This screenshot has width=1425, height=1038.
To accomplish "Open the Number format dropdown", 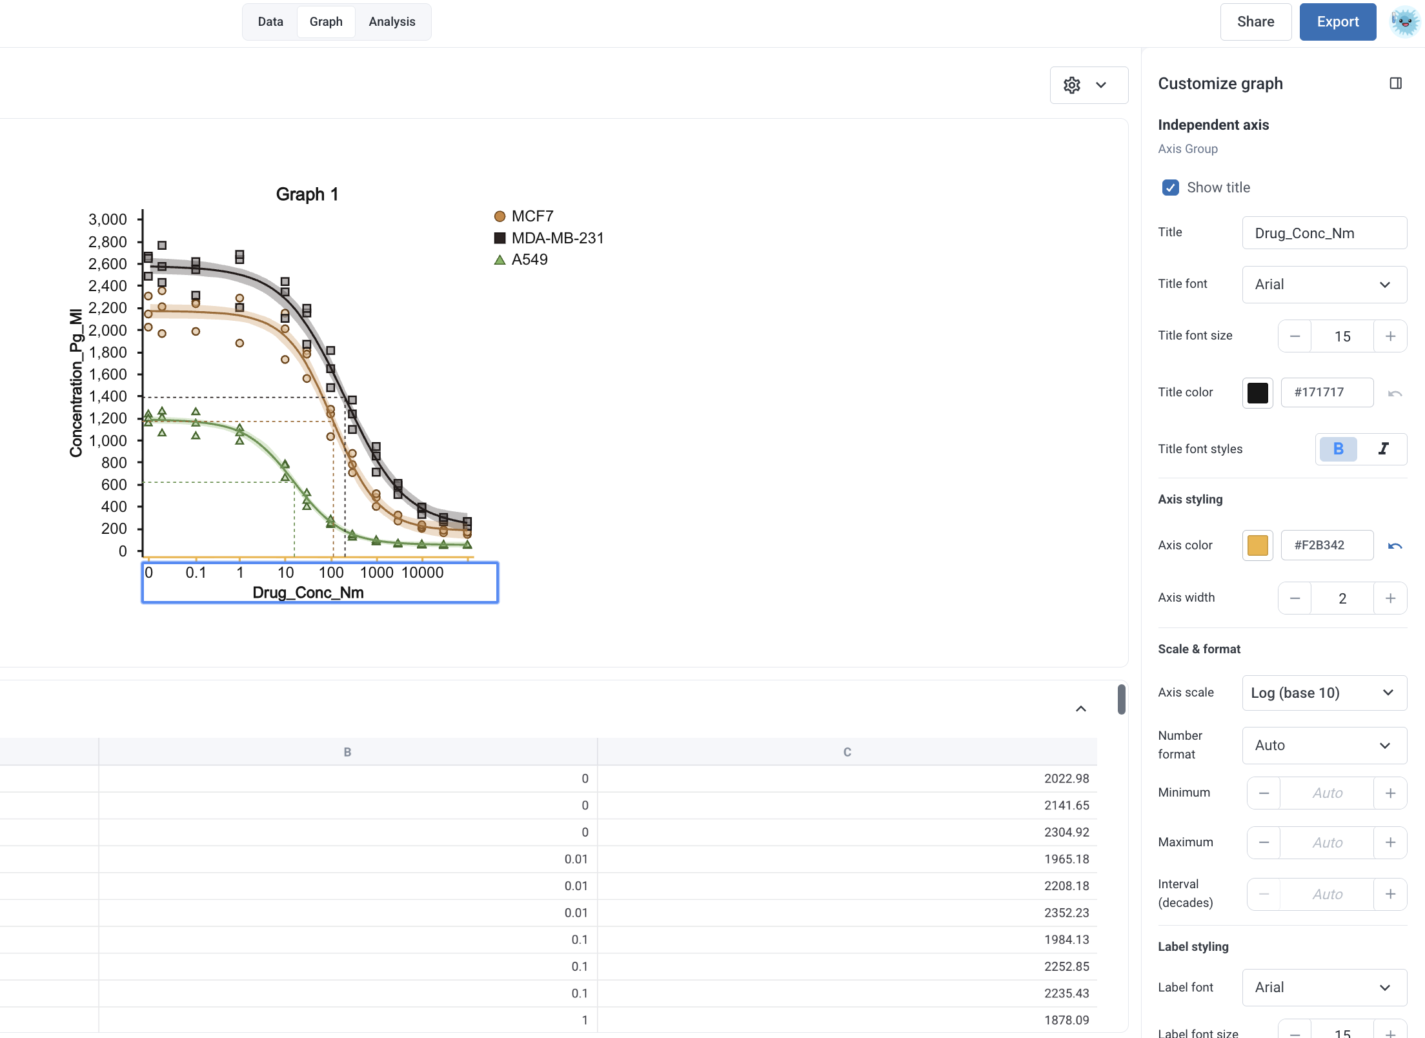I will coord(1324,746).
